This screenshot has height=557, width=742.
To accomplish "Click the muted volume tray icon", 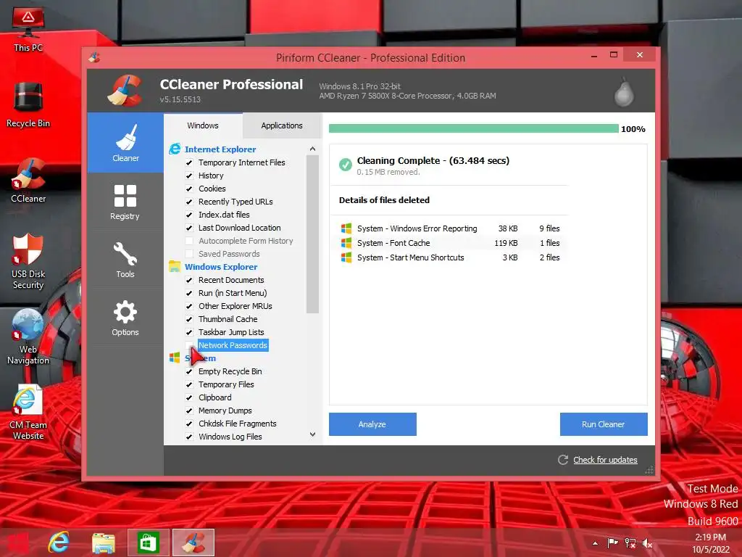I will click(647, 543).
